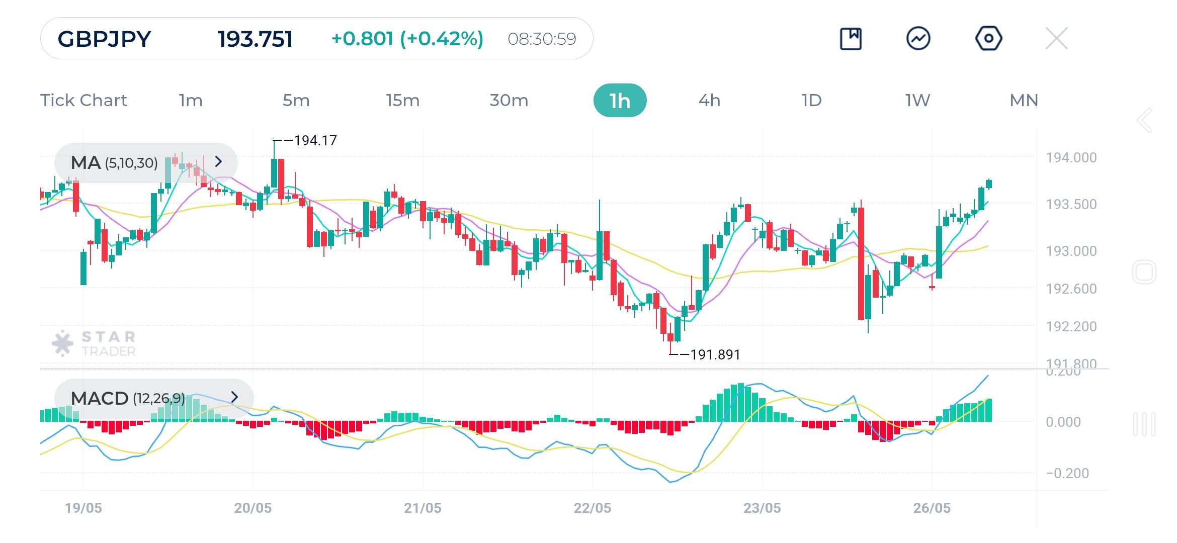Click the Star Trader watermark logo
This screenshot has height=543, width=1177.
point(94,343)
